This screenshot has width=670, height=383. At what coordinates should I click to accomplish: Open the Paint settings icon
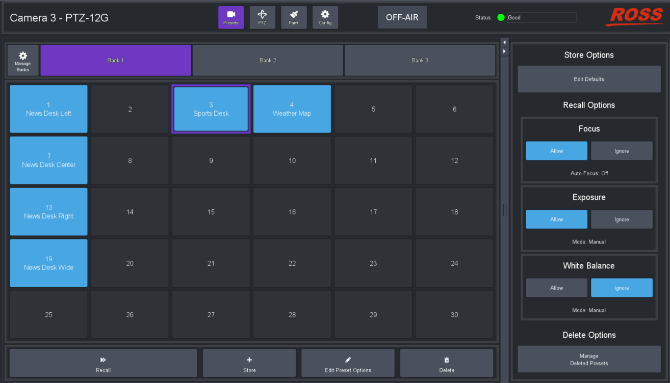point(294,17)
